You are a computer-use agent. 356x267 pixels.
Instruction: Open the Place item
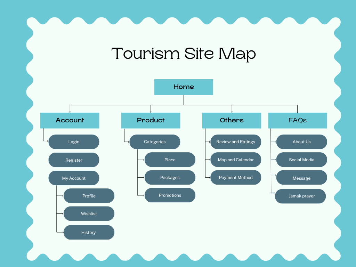click(170, 160)
